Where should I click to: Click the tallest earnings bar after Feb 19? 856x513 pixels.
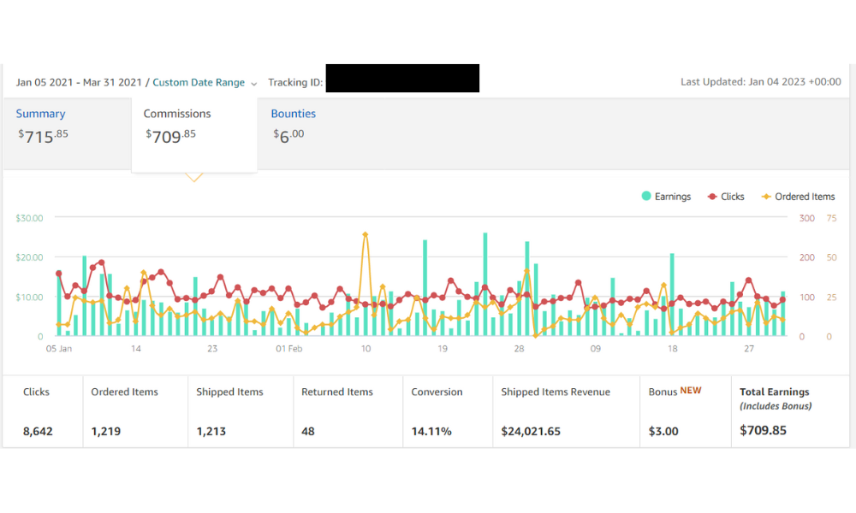484,284
